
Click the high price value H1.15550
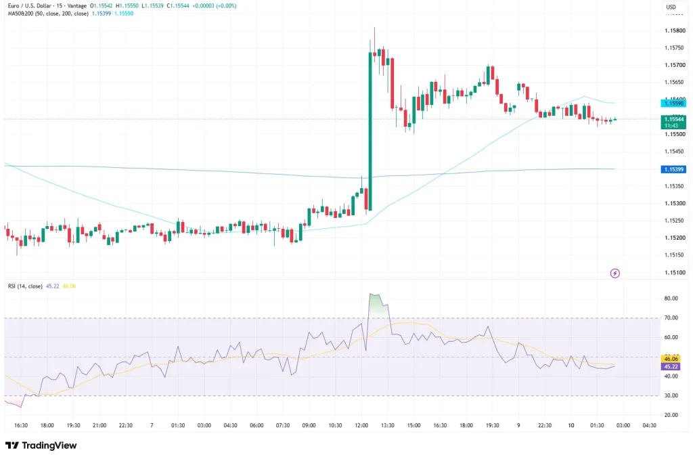(x=127, y=5)
